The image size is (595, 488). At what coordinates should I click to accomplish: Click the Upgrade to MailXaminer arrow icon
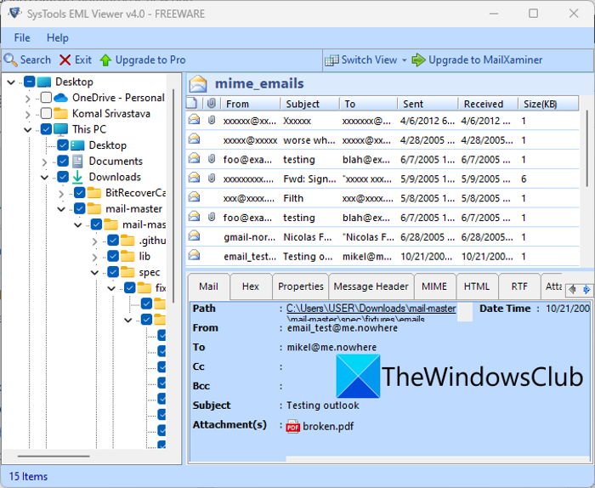click(x=418, y=60)
